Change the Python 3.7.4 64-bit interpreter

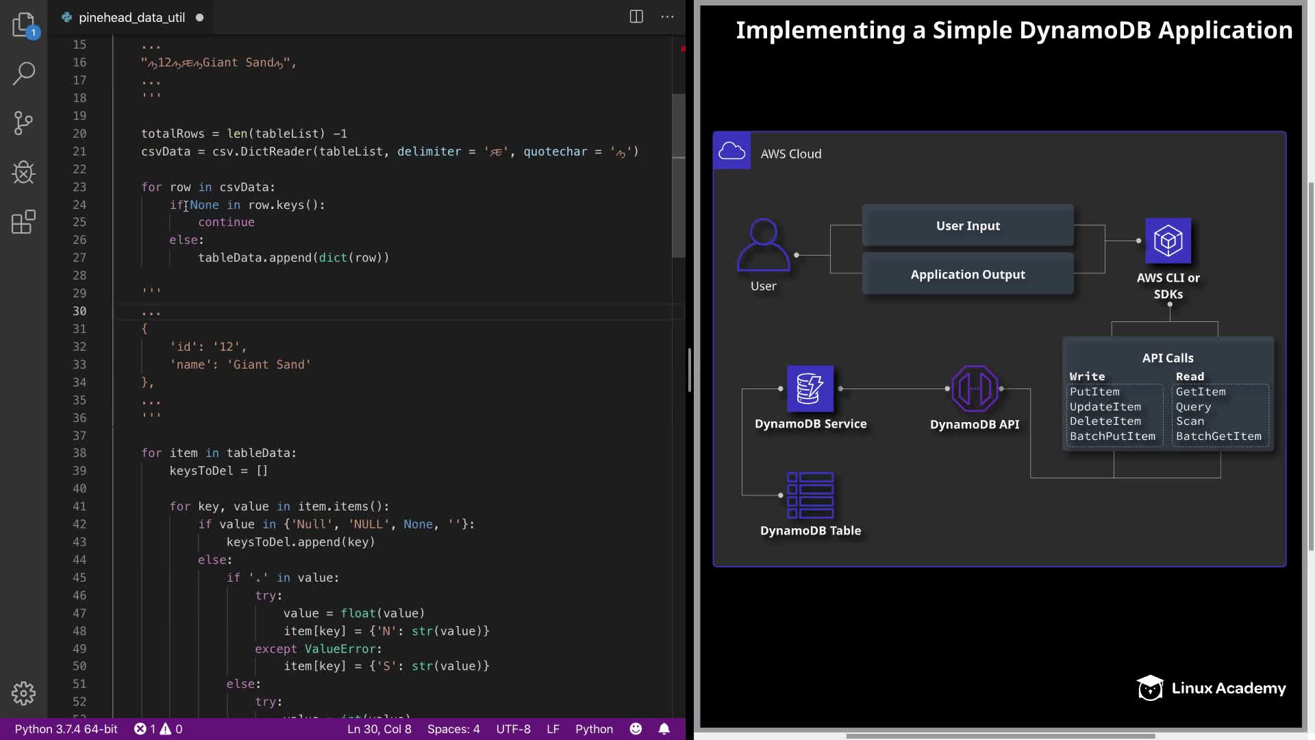(x=66, y=729)
